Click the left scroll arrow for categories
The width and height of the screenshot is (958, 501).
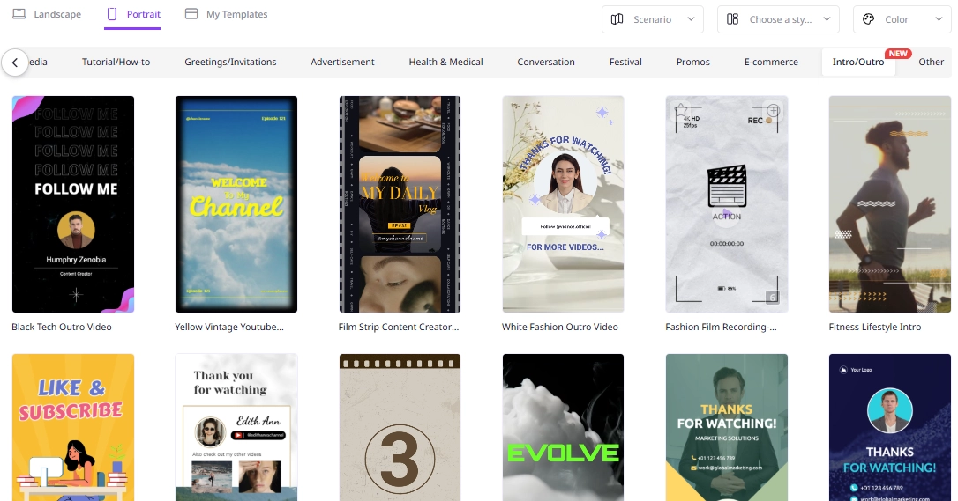(x=15, y=63)
